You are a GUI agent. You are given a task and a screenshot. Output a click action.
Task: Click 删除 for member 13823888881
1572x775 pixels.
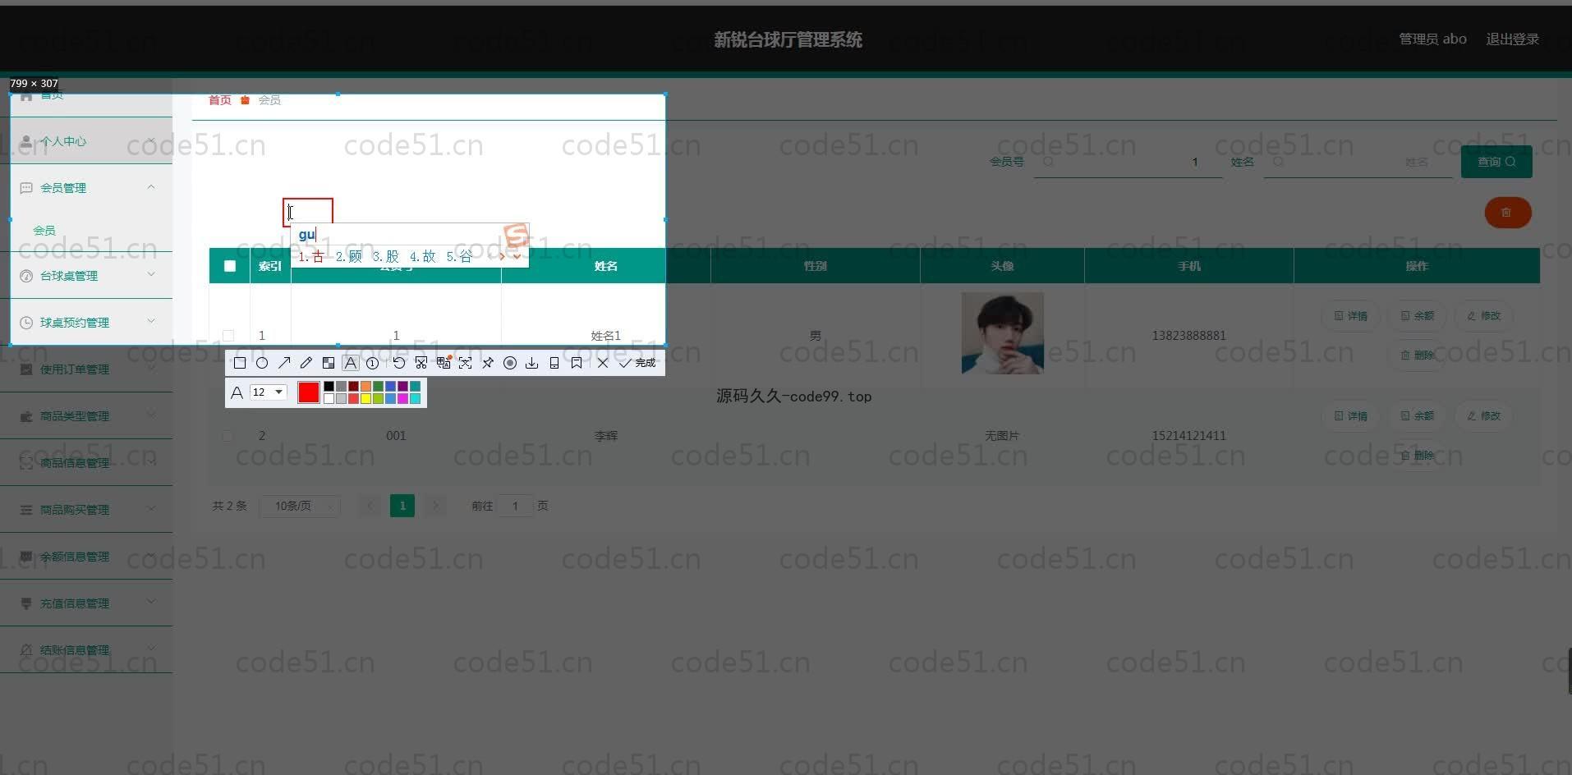tap(1418, 355)
